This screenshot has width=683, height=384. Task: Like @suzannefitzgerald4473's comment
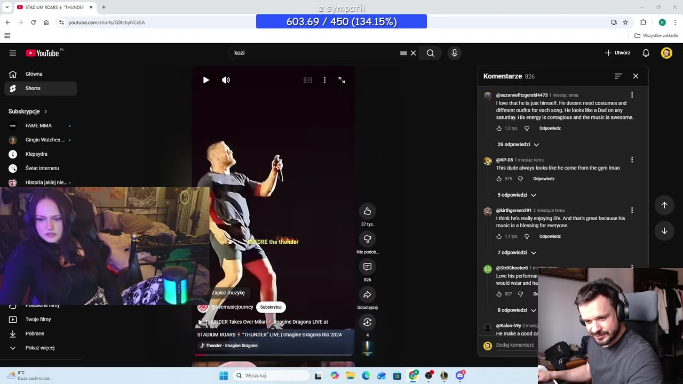[499, 129]
